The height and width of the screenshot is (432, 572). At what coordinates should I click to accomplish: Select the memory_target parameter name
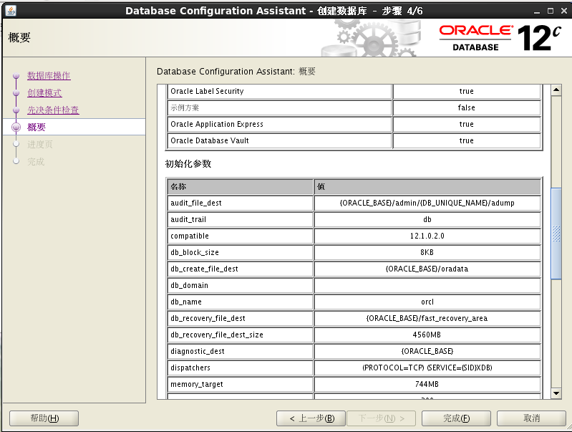coord(240,384)
